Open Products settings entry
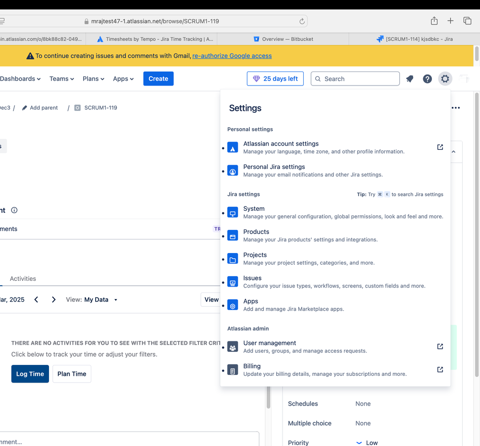480x446 pixels. [335, 236]
